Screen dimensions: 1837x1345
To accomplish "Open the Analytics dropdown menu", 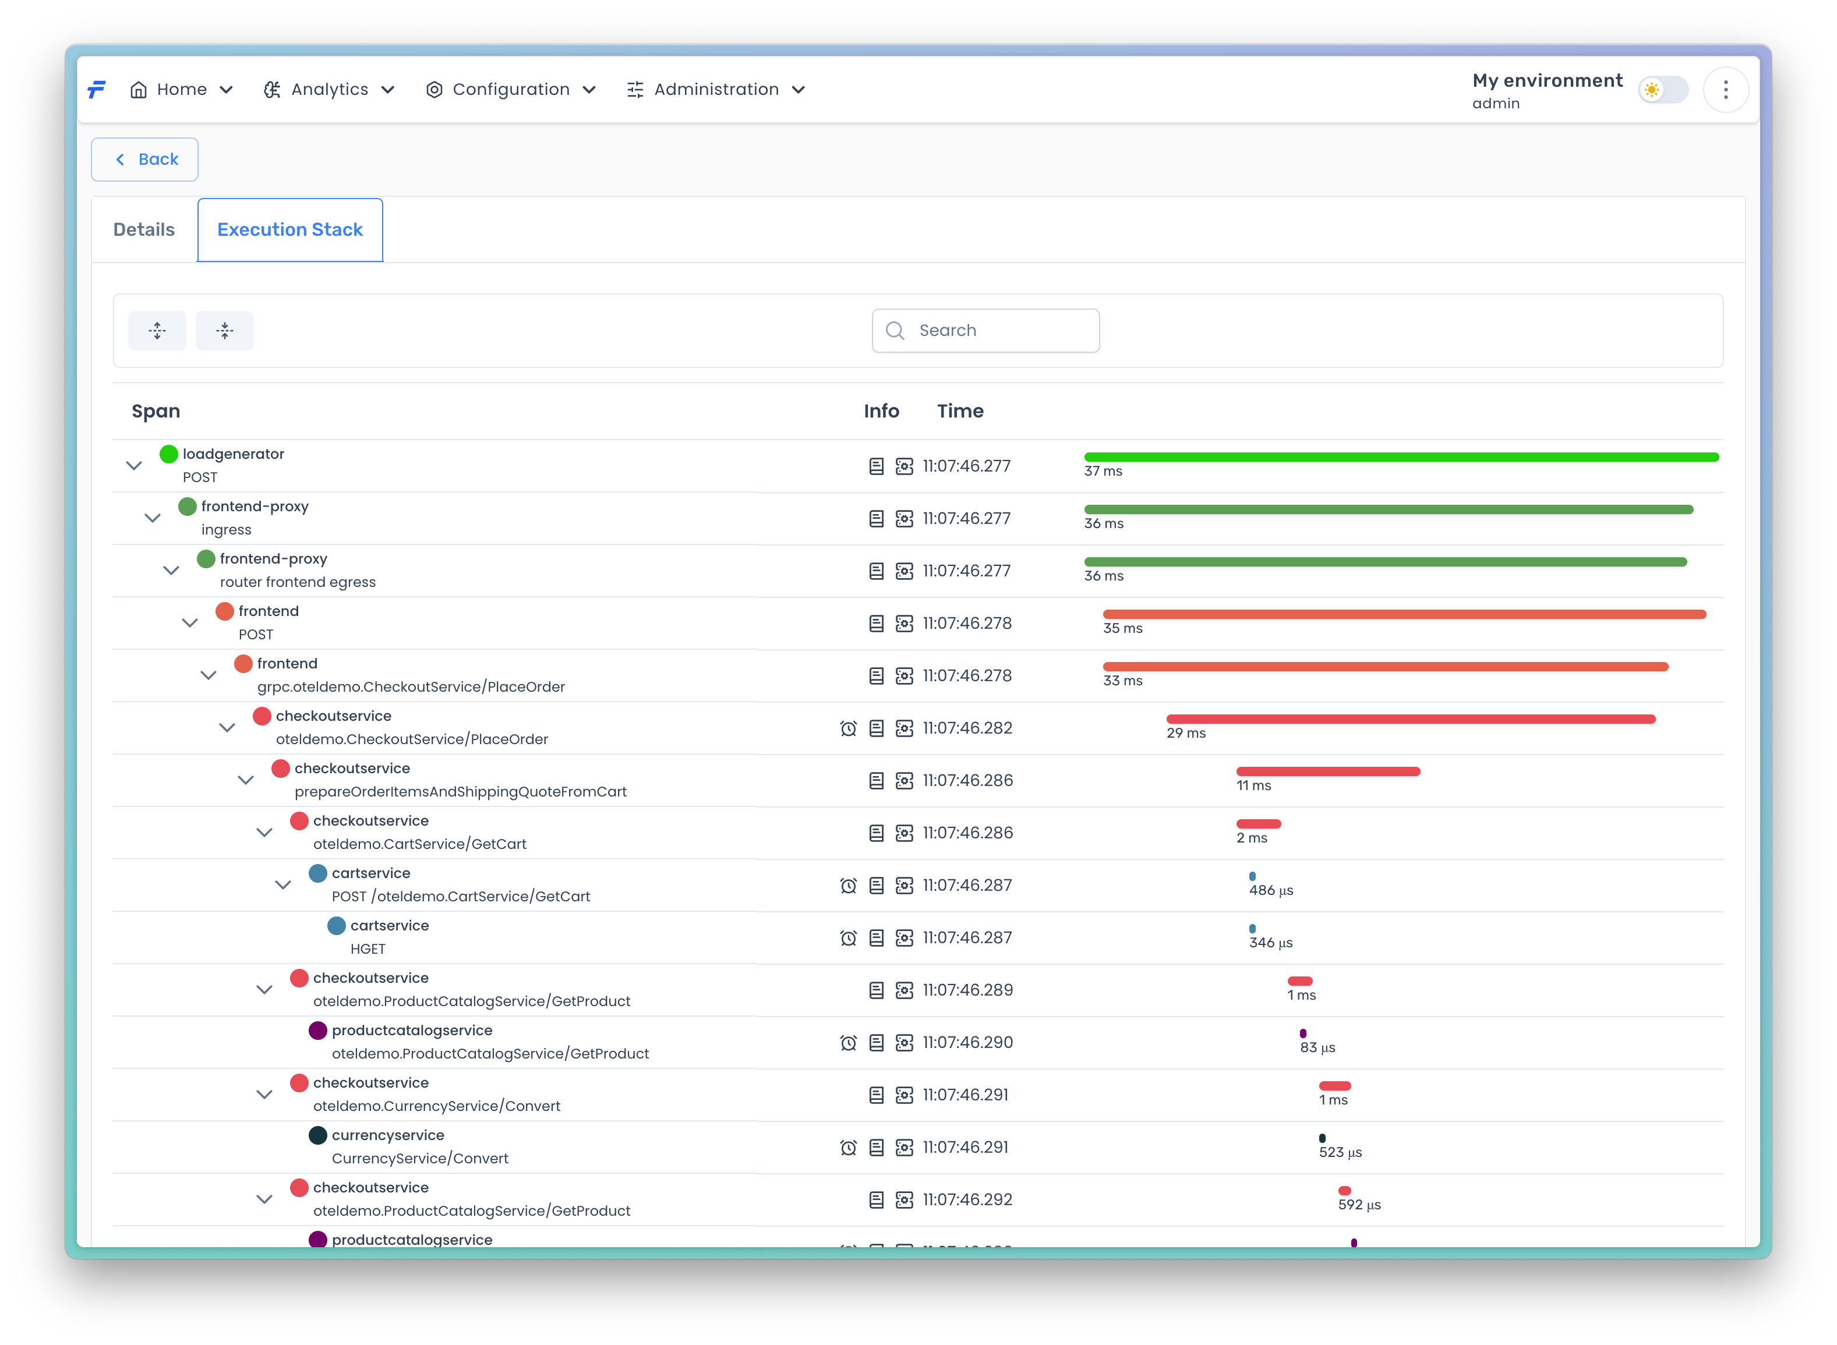I will [x=329, y=90].
